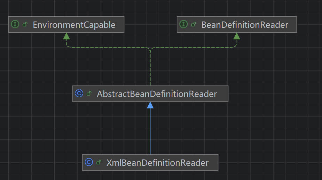Select the dashed horizontal edge toward BeanDefinitionReader
The height and width of the screenshot is (180, 322).
[x=195, y=48]
